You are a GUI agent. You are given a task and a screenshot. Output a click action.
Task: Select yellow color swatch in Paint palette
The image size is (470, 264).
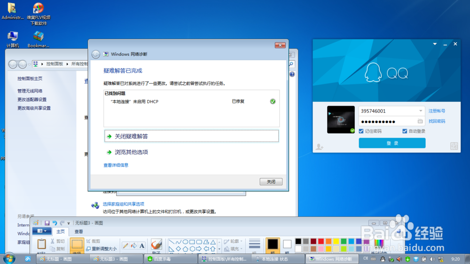click(x=336, y=241)
